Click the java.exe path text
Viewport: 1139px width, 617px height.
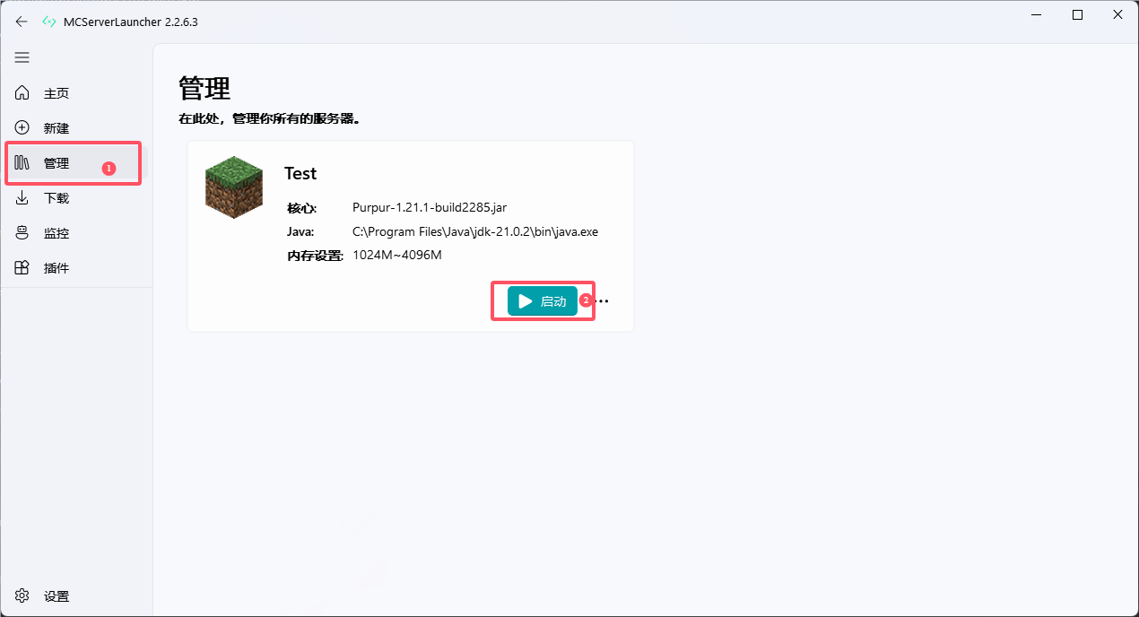475,231
